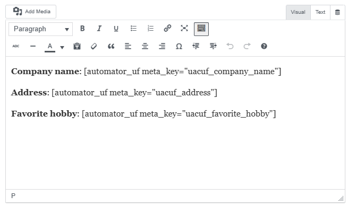Decrease paragraph indent

(196, 46)
